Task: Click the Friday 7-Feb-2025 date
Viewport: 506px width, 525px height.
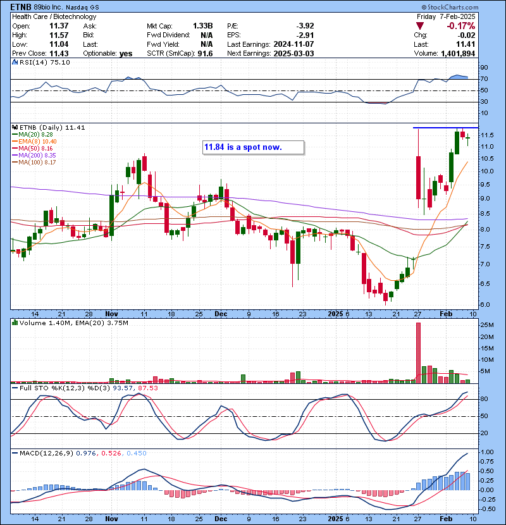Action: (x=446, y=16)
